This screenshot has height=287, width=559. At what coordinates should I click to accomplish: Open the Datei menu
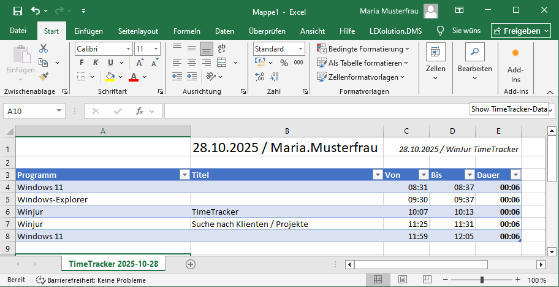[18, 31]
